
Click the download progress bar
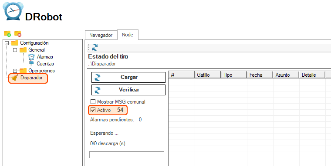tap(127, 154)
